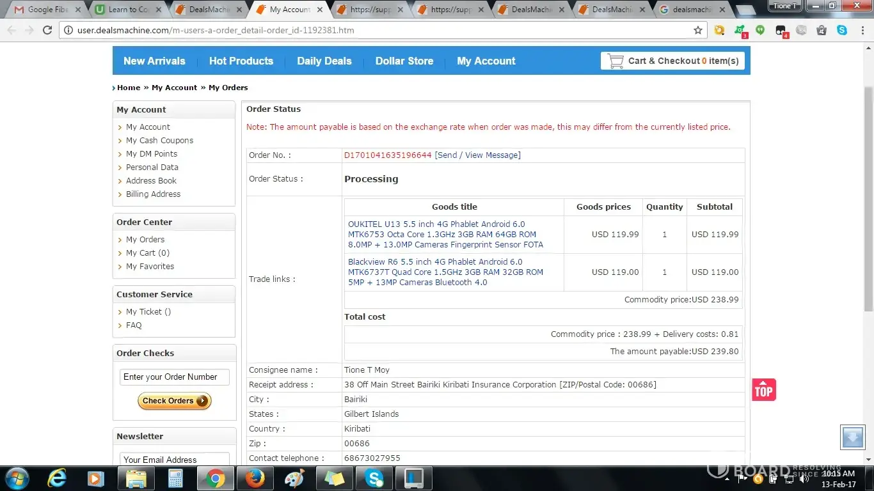Screen dimensions: 874x491
Task: Open My Cash Coupons in sidebar
Action: click(159, 140)
